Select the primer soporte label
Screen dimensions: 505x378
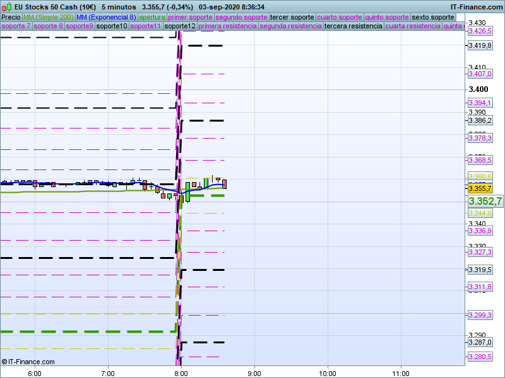tap(190, 18)
